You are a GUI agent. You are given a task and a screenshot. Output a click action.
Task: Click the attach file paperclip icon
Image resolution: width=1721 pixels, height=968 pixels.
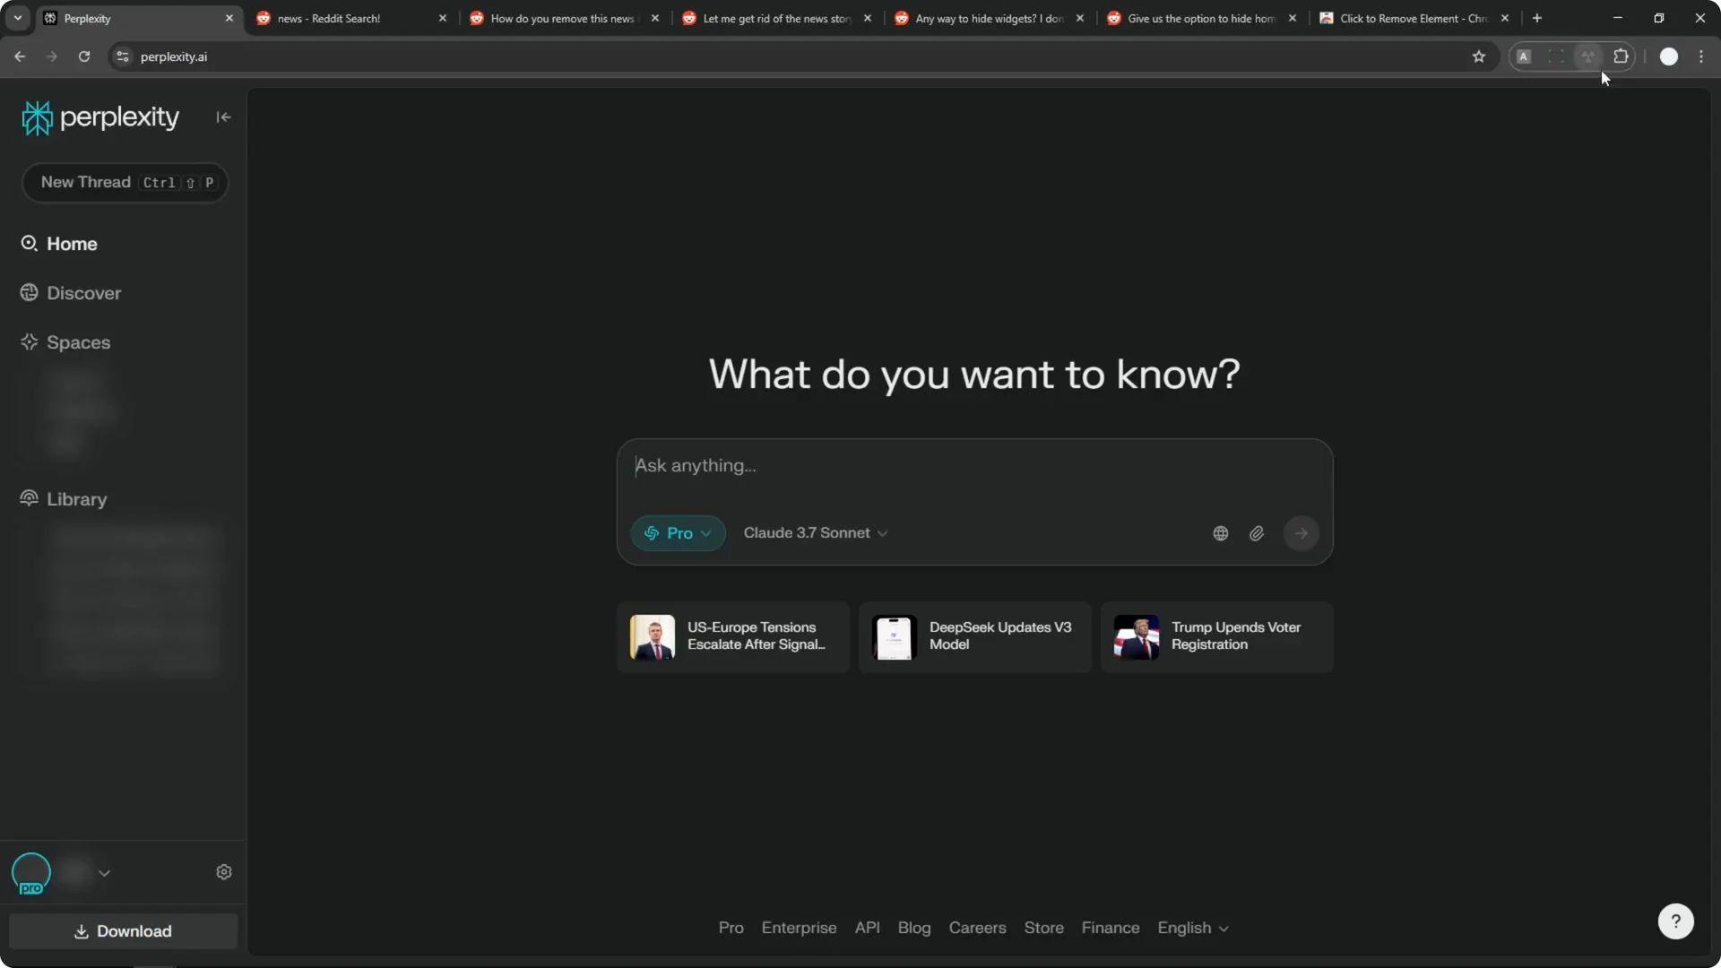[1257, 532]
